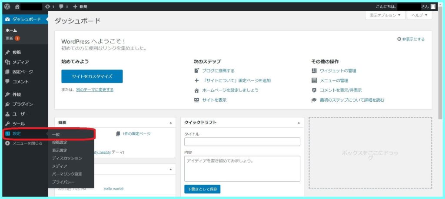
Task: Open メニューの管理 link
Action: pyautogui.click(x=334, y=81)
